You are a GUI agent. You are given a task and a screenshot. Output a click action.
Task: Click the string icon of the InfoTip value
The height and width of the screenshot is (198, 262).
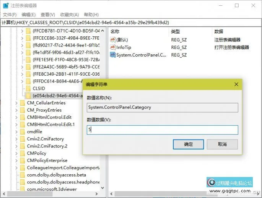point(112,47)
